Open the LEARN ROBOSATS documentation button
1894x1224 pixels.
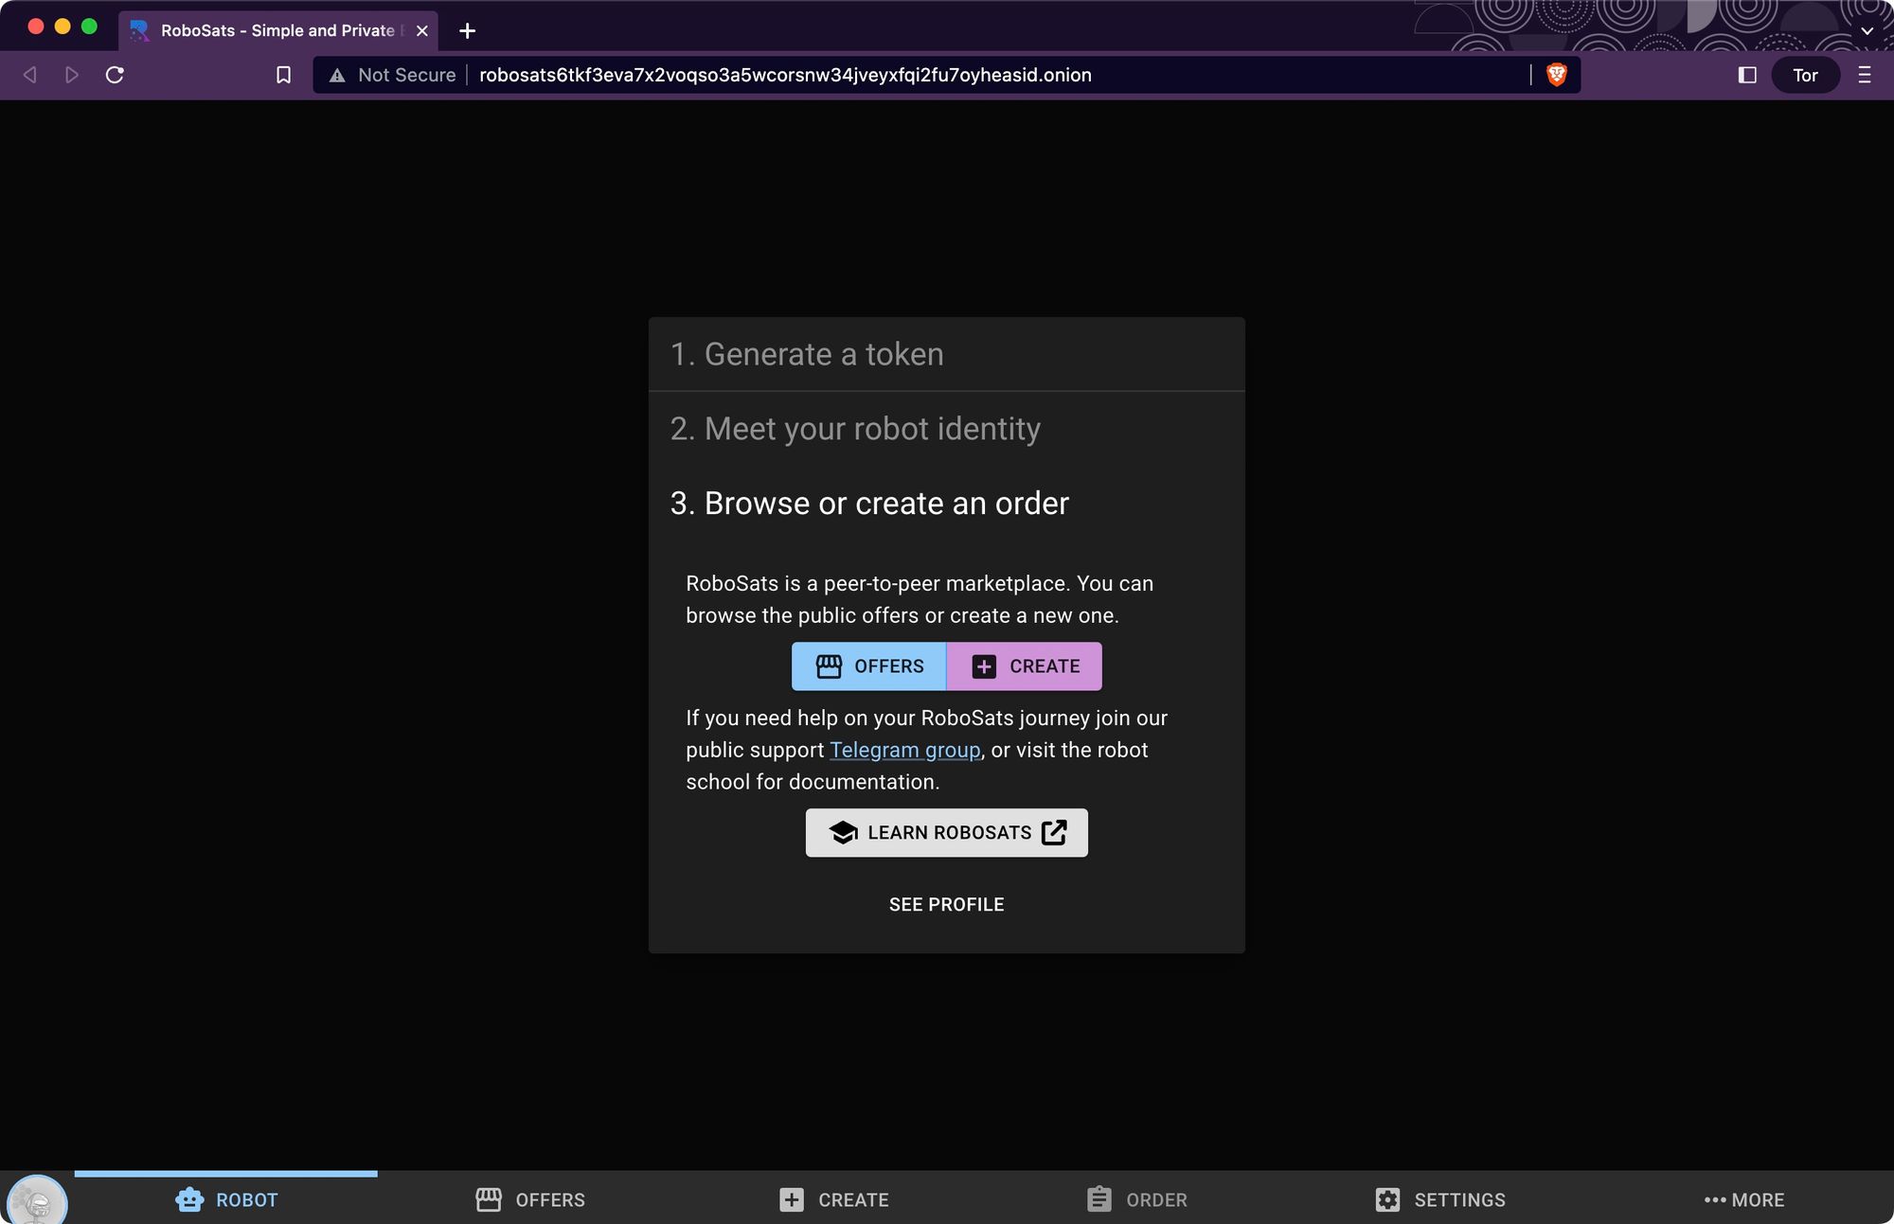tap(947, 833)
